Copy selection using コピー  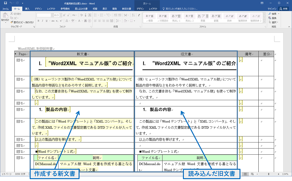[x=14, y=18]
